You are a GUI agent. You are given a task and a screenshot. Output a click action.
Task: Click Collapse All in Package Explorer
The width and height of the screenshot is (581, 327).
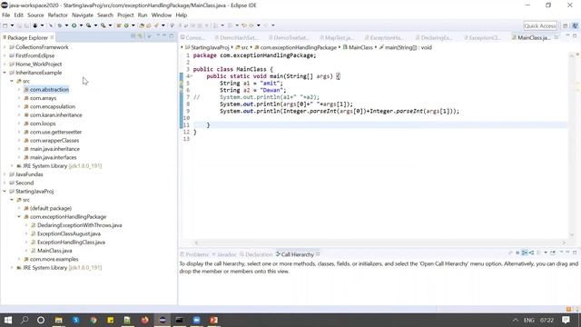coord(133,36)
